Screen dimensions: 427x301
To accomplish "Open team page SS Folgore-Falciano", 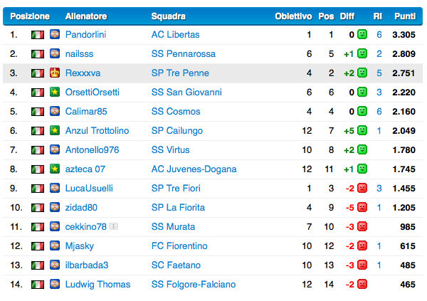I will tap(194, 285).
